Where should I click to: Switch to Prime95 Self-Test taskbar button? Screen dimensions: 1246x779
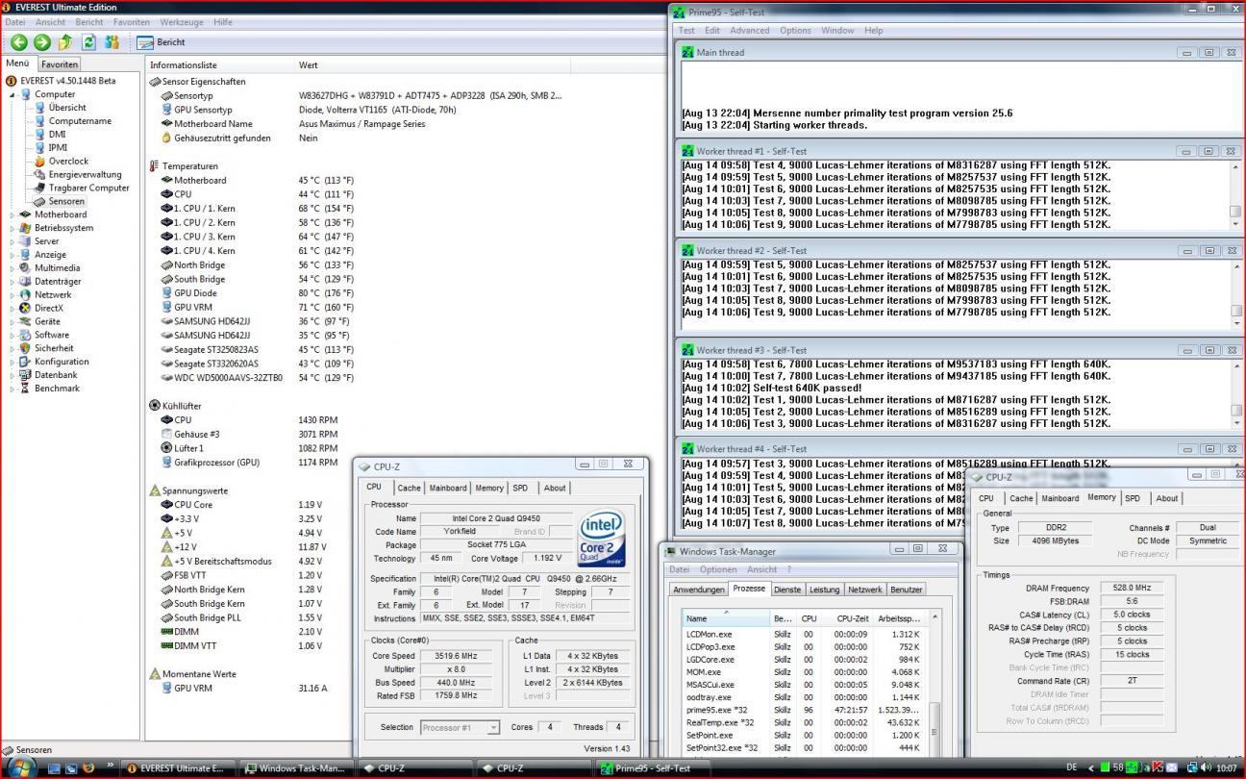[x=651, y=767]
